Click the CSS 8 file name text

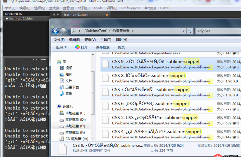149,76
